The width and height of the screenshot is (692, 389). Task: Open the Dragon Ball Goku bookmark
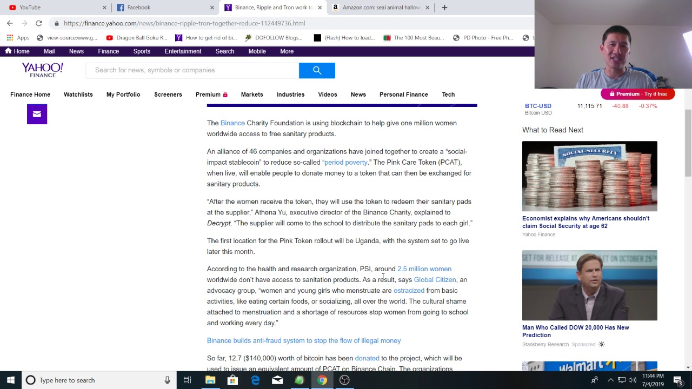(x=137, y=38)
